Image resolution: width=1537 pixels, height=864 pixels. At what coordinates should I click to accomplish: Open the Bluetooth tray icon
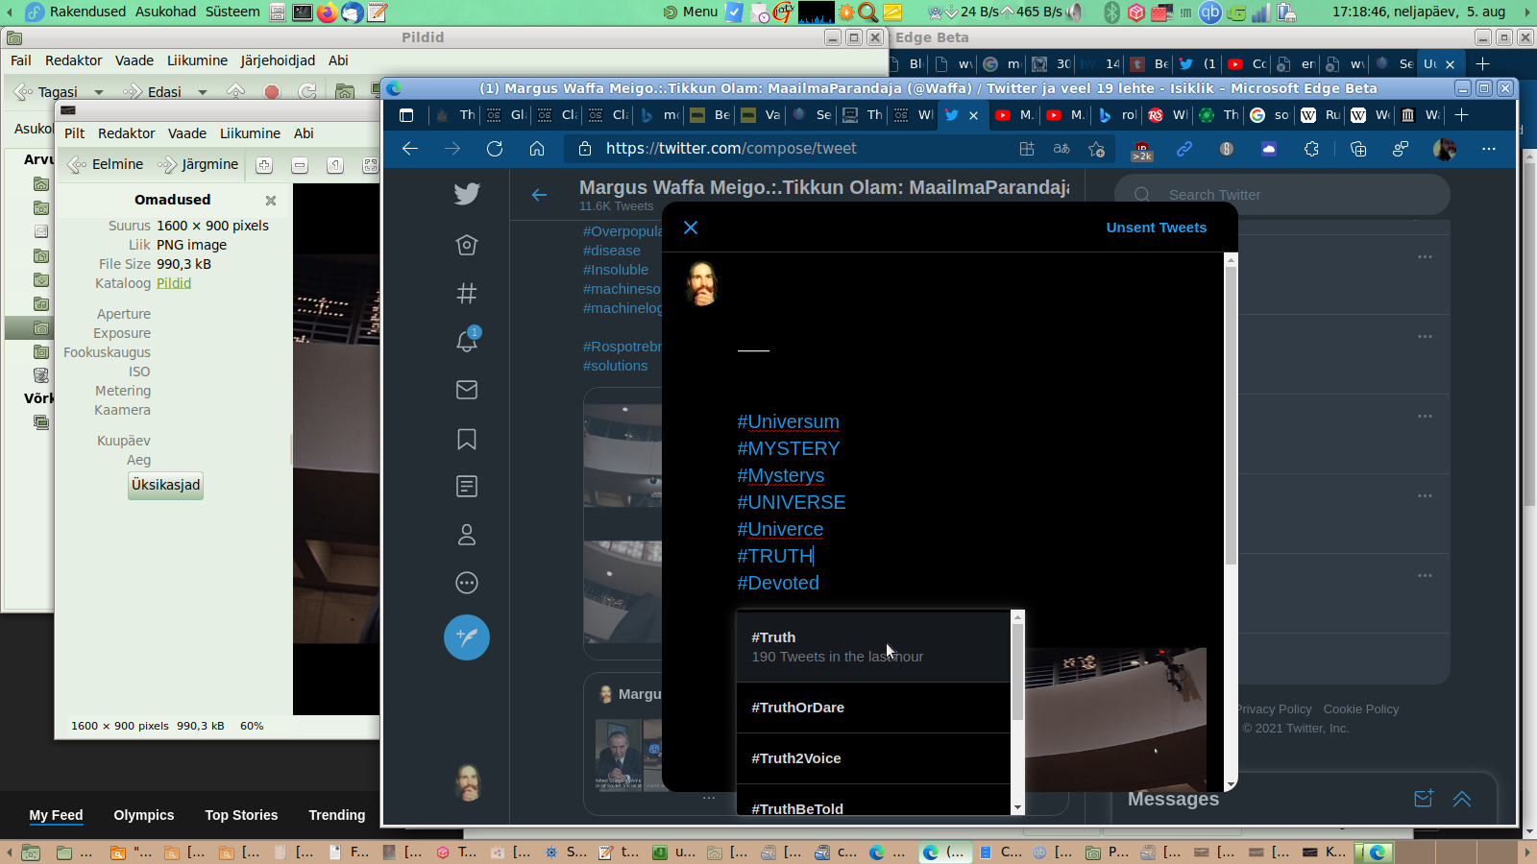[x=1111, y=12]
